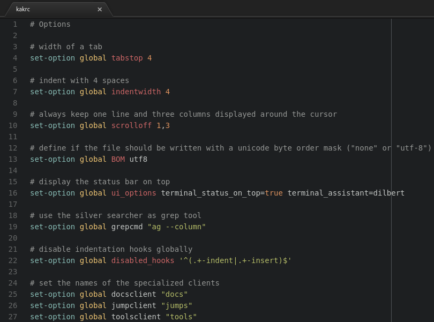Close the kakrc tab

(100, 10)
